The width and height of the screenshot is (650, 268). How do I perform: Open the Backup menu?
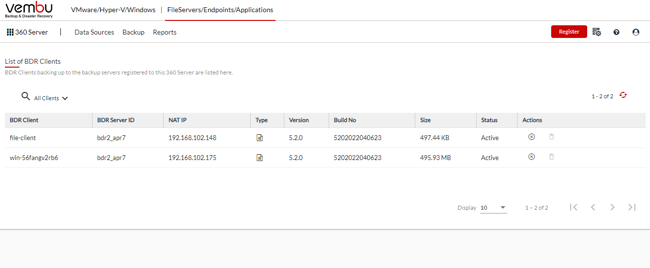click(x=133, y=32)
